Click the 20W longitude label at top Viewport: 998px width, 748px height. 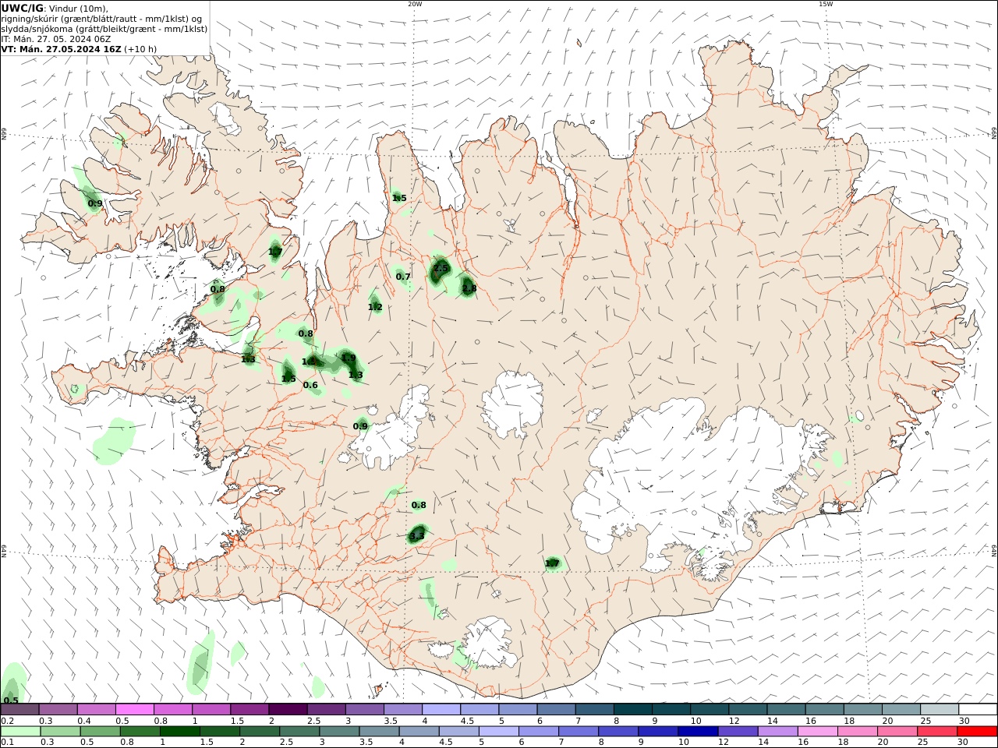[x=415, y=4]
